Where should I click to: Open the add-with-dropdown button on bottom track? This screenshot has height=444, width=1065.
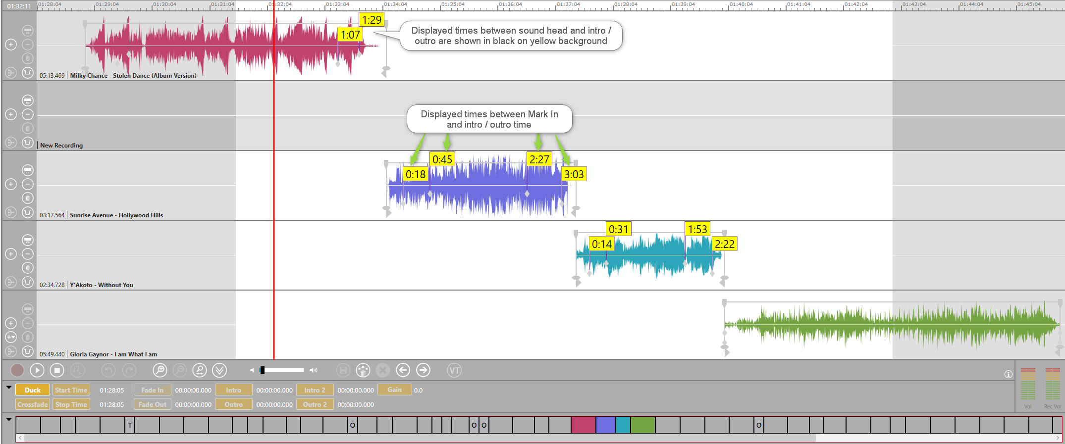pyautogui.click(x=11, y=337)
